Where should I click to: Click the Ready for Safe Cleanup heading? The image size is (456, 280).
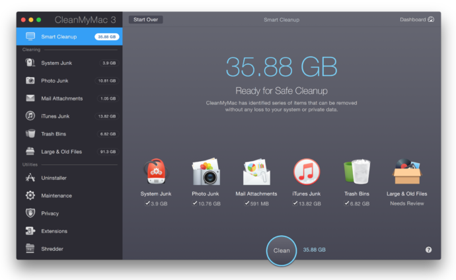282,90
